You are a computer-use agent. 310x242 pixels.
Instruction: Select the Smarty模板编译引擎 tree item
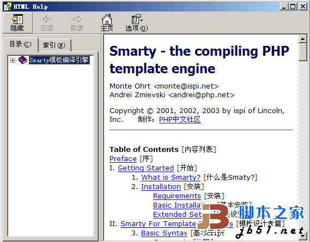(59, 60)
